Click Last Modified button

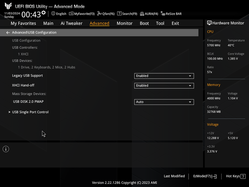coord(174,176)
